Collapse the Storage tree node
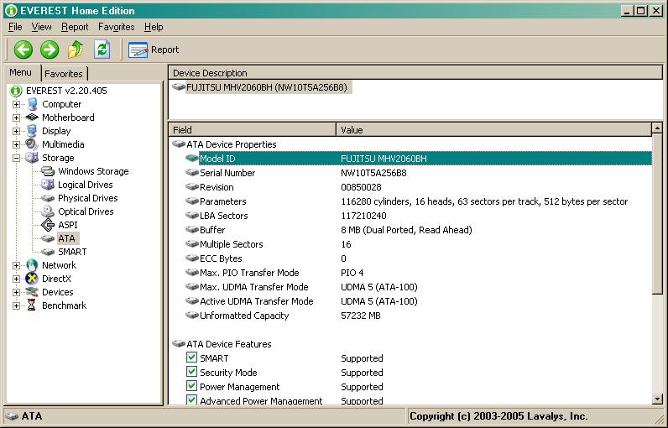668x428 pixels. pos(16,158)
